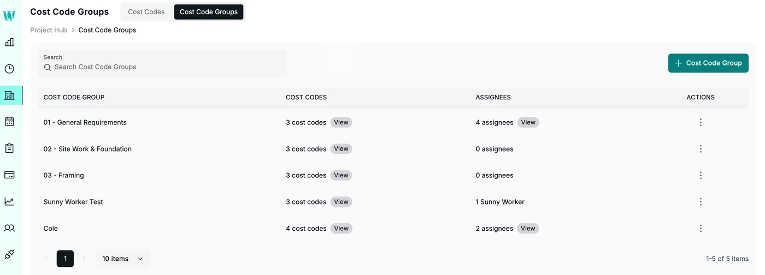Image resolution: width=765 pixels, height=275 pixels.
Task: Click the ASSIGNEES column header
Action: click(493, 97)
